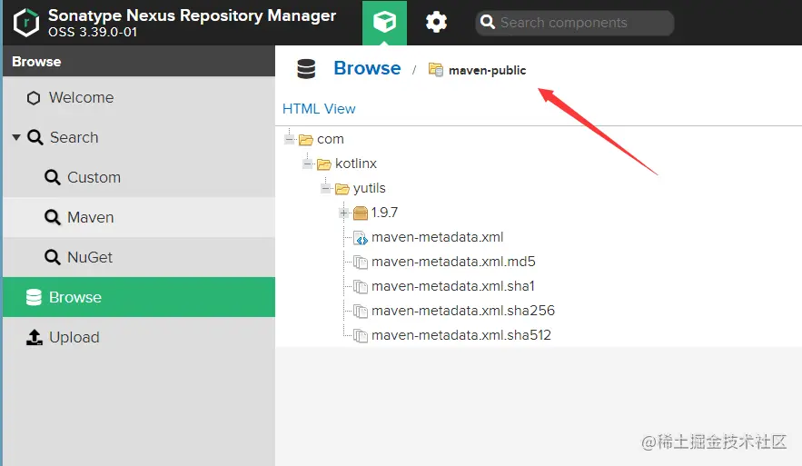
Task: Select the yutils tree item
Action: pyautogui.click(x=370, y=188)
